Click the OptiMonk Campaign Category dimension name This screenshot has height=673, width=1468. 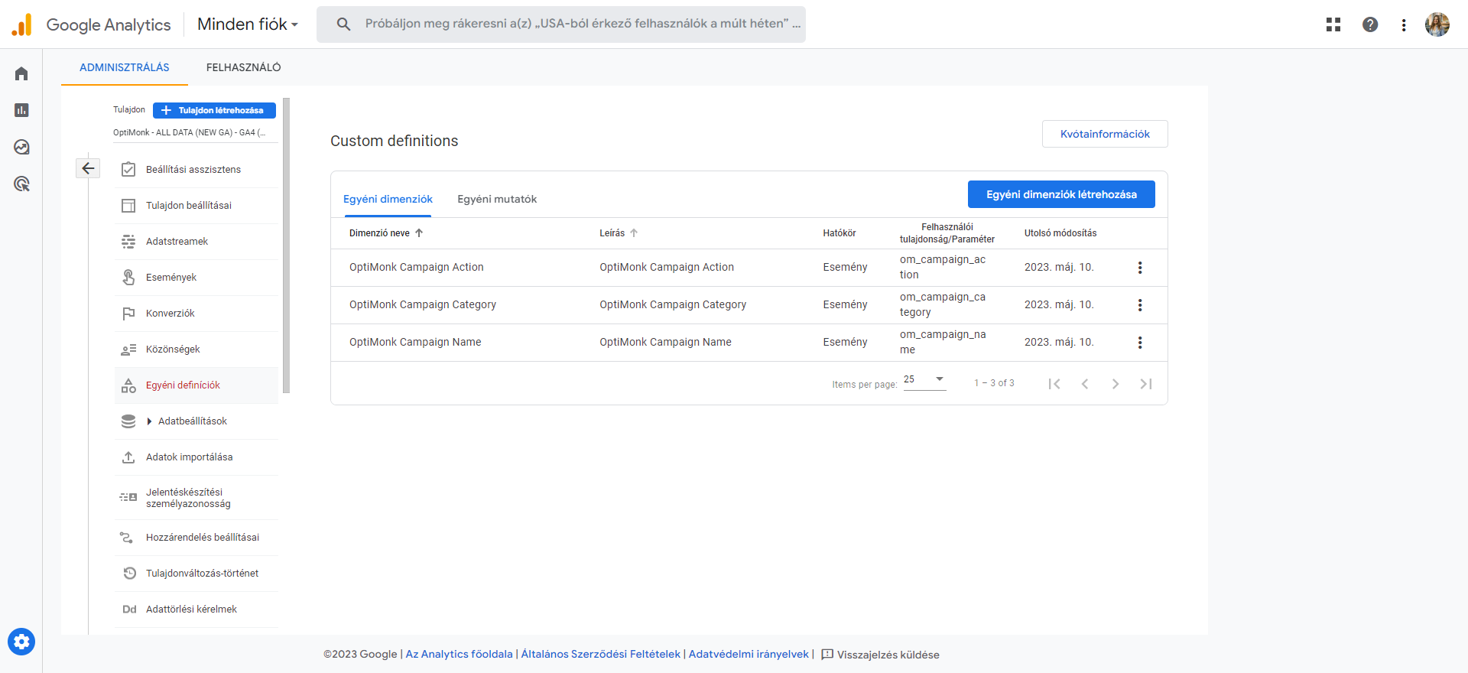423,304
